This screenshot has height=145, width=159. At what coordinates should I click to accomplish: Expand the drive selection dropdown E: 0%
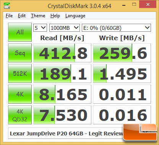[x=116, y=28]
